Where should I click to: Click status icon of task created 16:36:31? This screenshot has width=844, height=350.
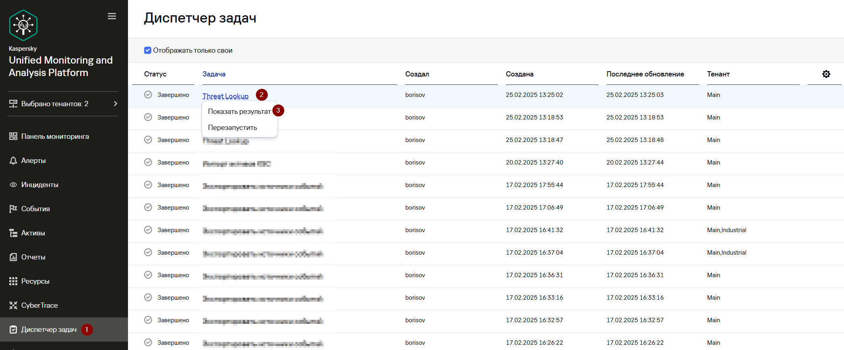[x=148, y=275]
